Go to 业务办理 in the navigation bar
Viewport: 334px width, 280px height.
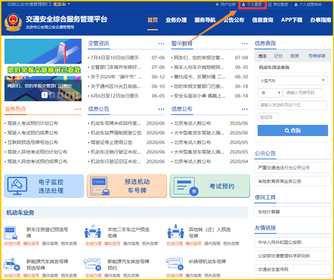coord(176,20)
